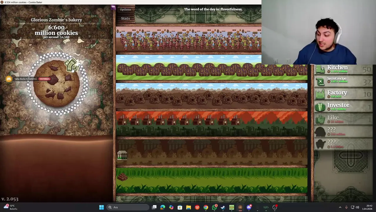Screen dimensions: 376x212
Task: Click the YAYINDA live badge
Action: pos(44,79)
